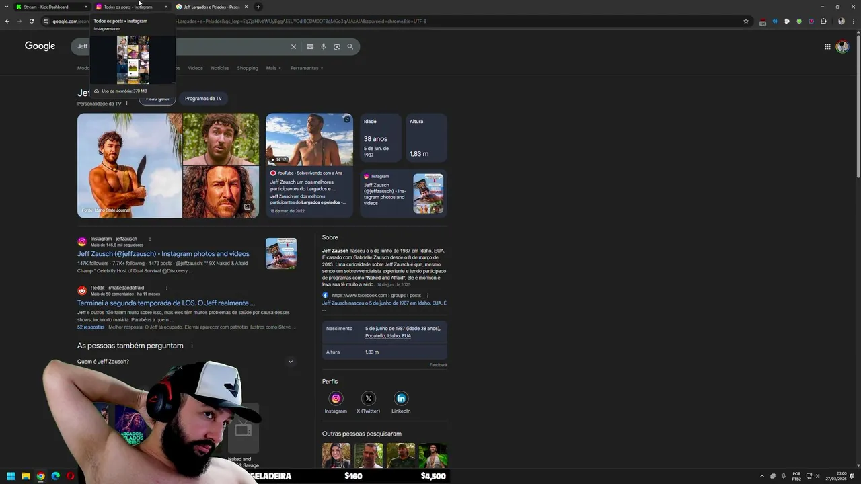Open options for the Reddit search result
Screen dimensions: 861x484
(167, 288)
